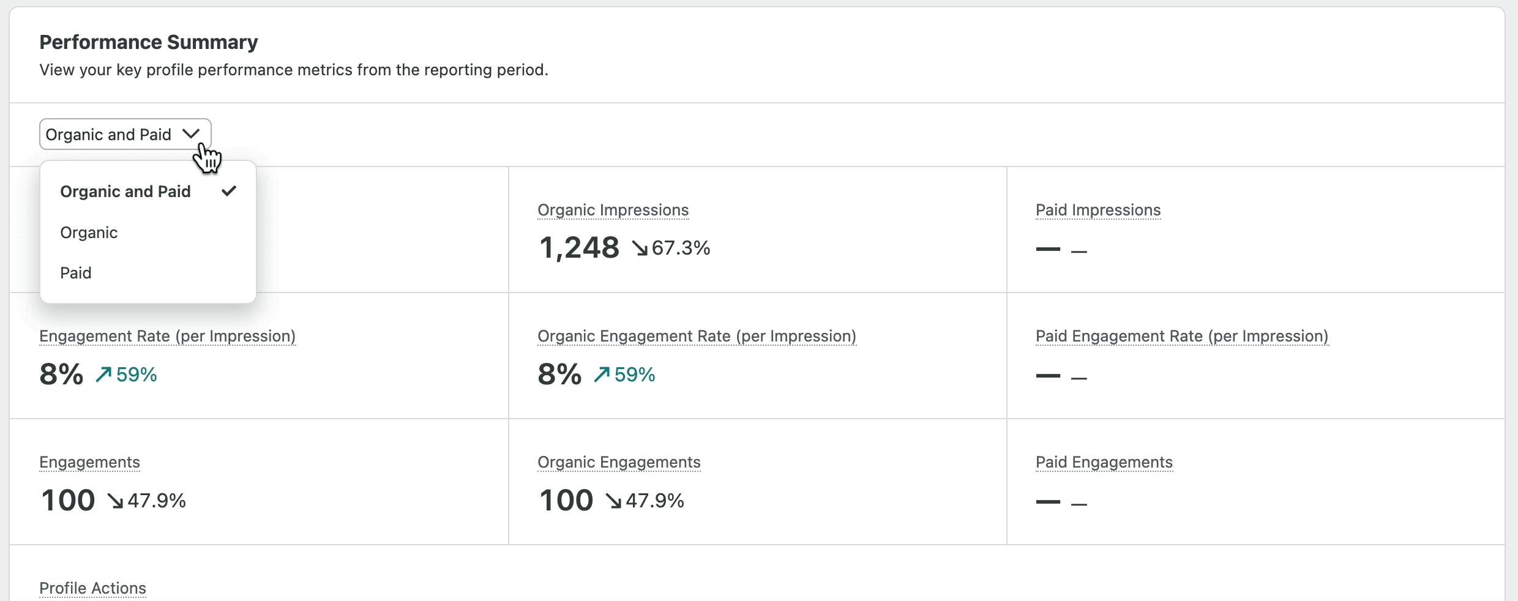Open the Paid Engagements metric details
The height and width of the screenshot is (601, 1518).
coord(1103,463)
